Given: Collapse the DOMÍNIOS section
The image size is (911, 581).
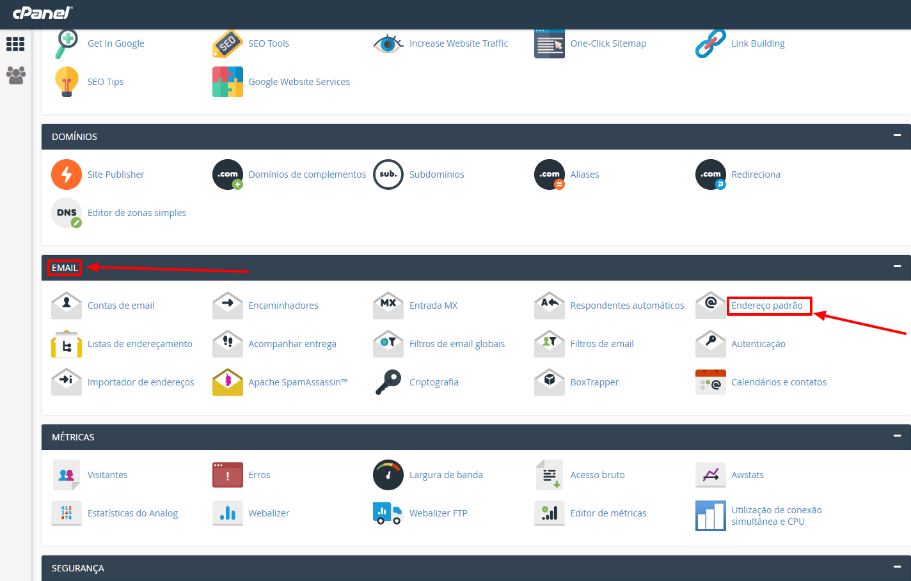Looking at the screenshot, I should [897, 136].
